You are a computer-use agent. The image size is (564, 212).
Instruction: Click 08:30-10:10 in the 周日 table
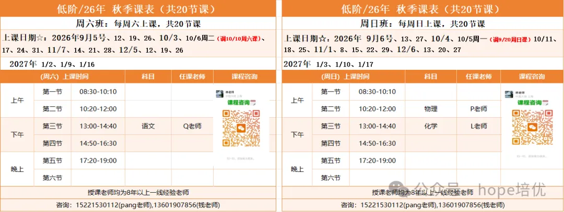tap(377, 92)
